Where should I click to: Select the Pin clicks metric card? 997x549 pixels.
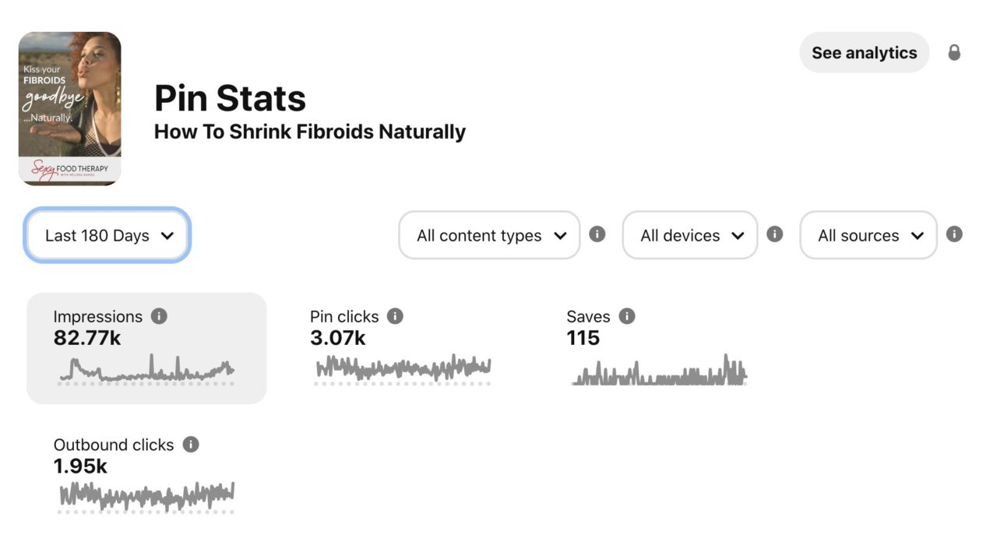(x=401, y=348)
